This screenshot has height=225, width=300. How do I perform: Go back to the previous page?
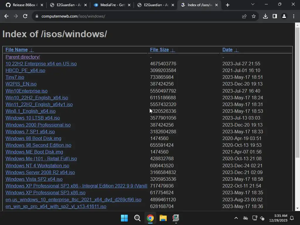pos(6,16)
